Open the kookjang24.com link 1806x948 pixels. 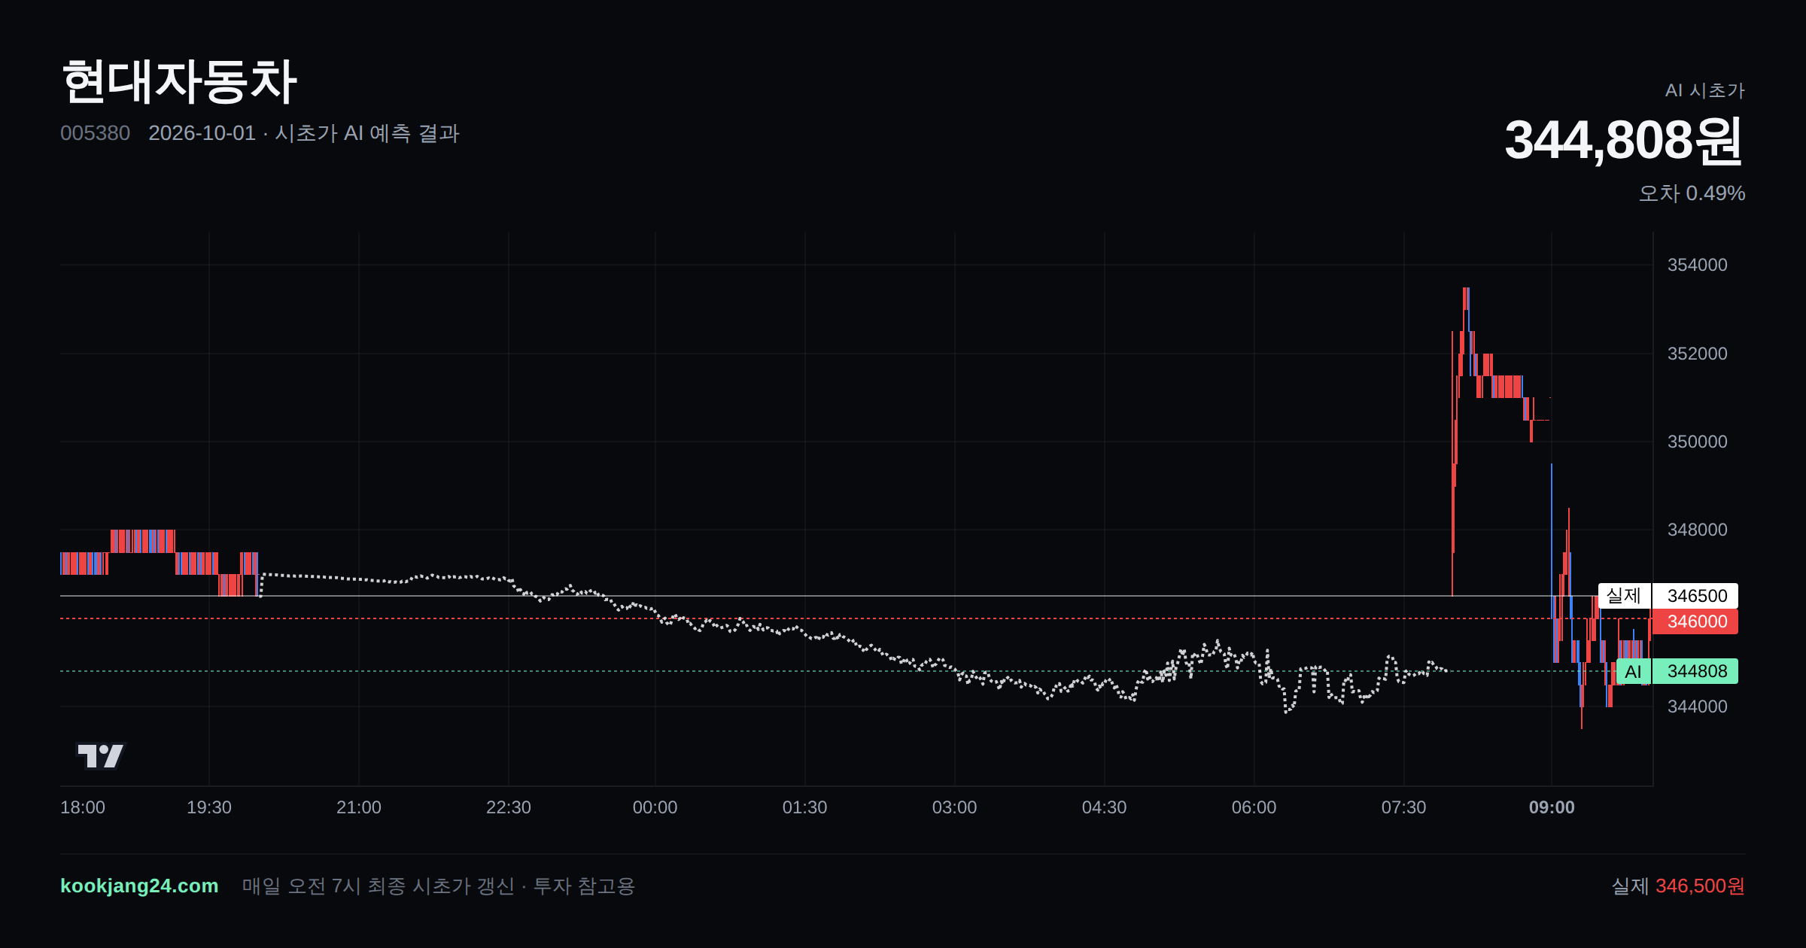point(139,886)
